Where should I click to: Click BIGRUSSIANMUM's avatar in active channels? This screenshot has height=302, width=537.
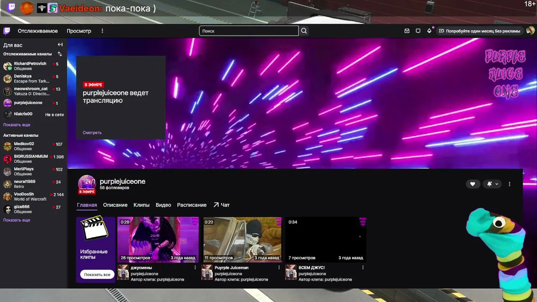tap(8, 159)
